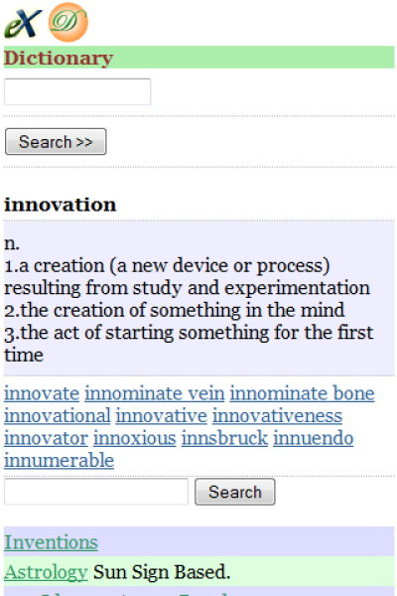Click the eX logo icon
This screenshot has width=397, height=596.
click(23, 23)
